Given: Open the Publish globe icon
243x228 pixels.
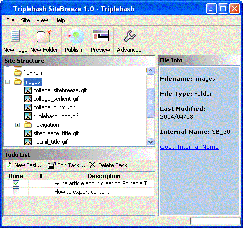Looking at the screenshot, I should 76,36.
